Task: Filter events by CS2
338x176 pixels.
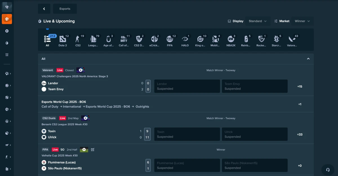Action: [x=78, y=41]
